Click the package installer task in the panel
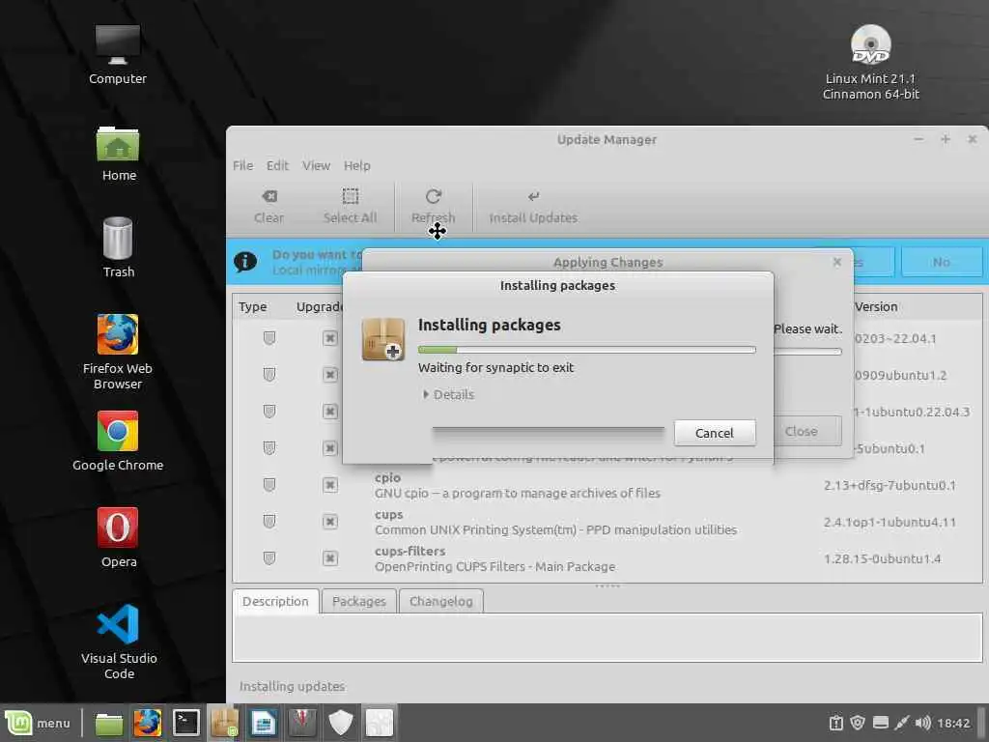This screenshot has width=989, height=742. [x=224, y=723]
